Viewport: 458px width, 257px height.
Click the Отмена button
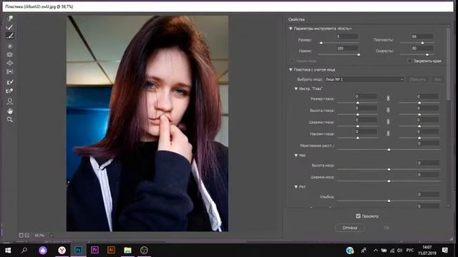(350, 228)
